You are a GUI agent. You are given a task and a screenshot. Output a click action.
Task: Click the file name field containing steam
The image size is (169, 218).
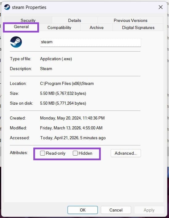(x=91, y=42)
